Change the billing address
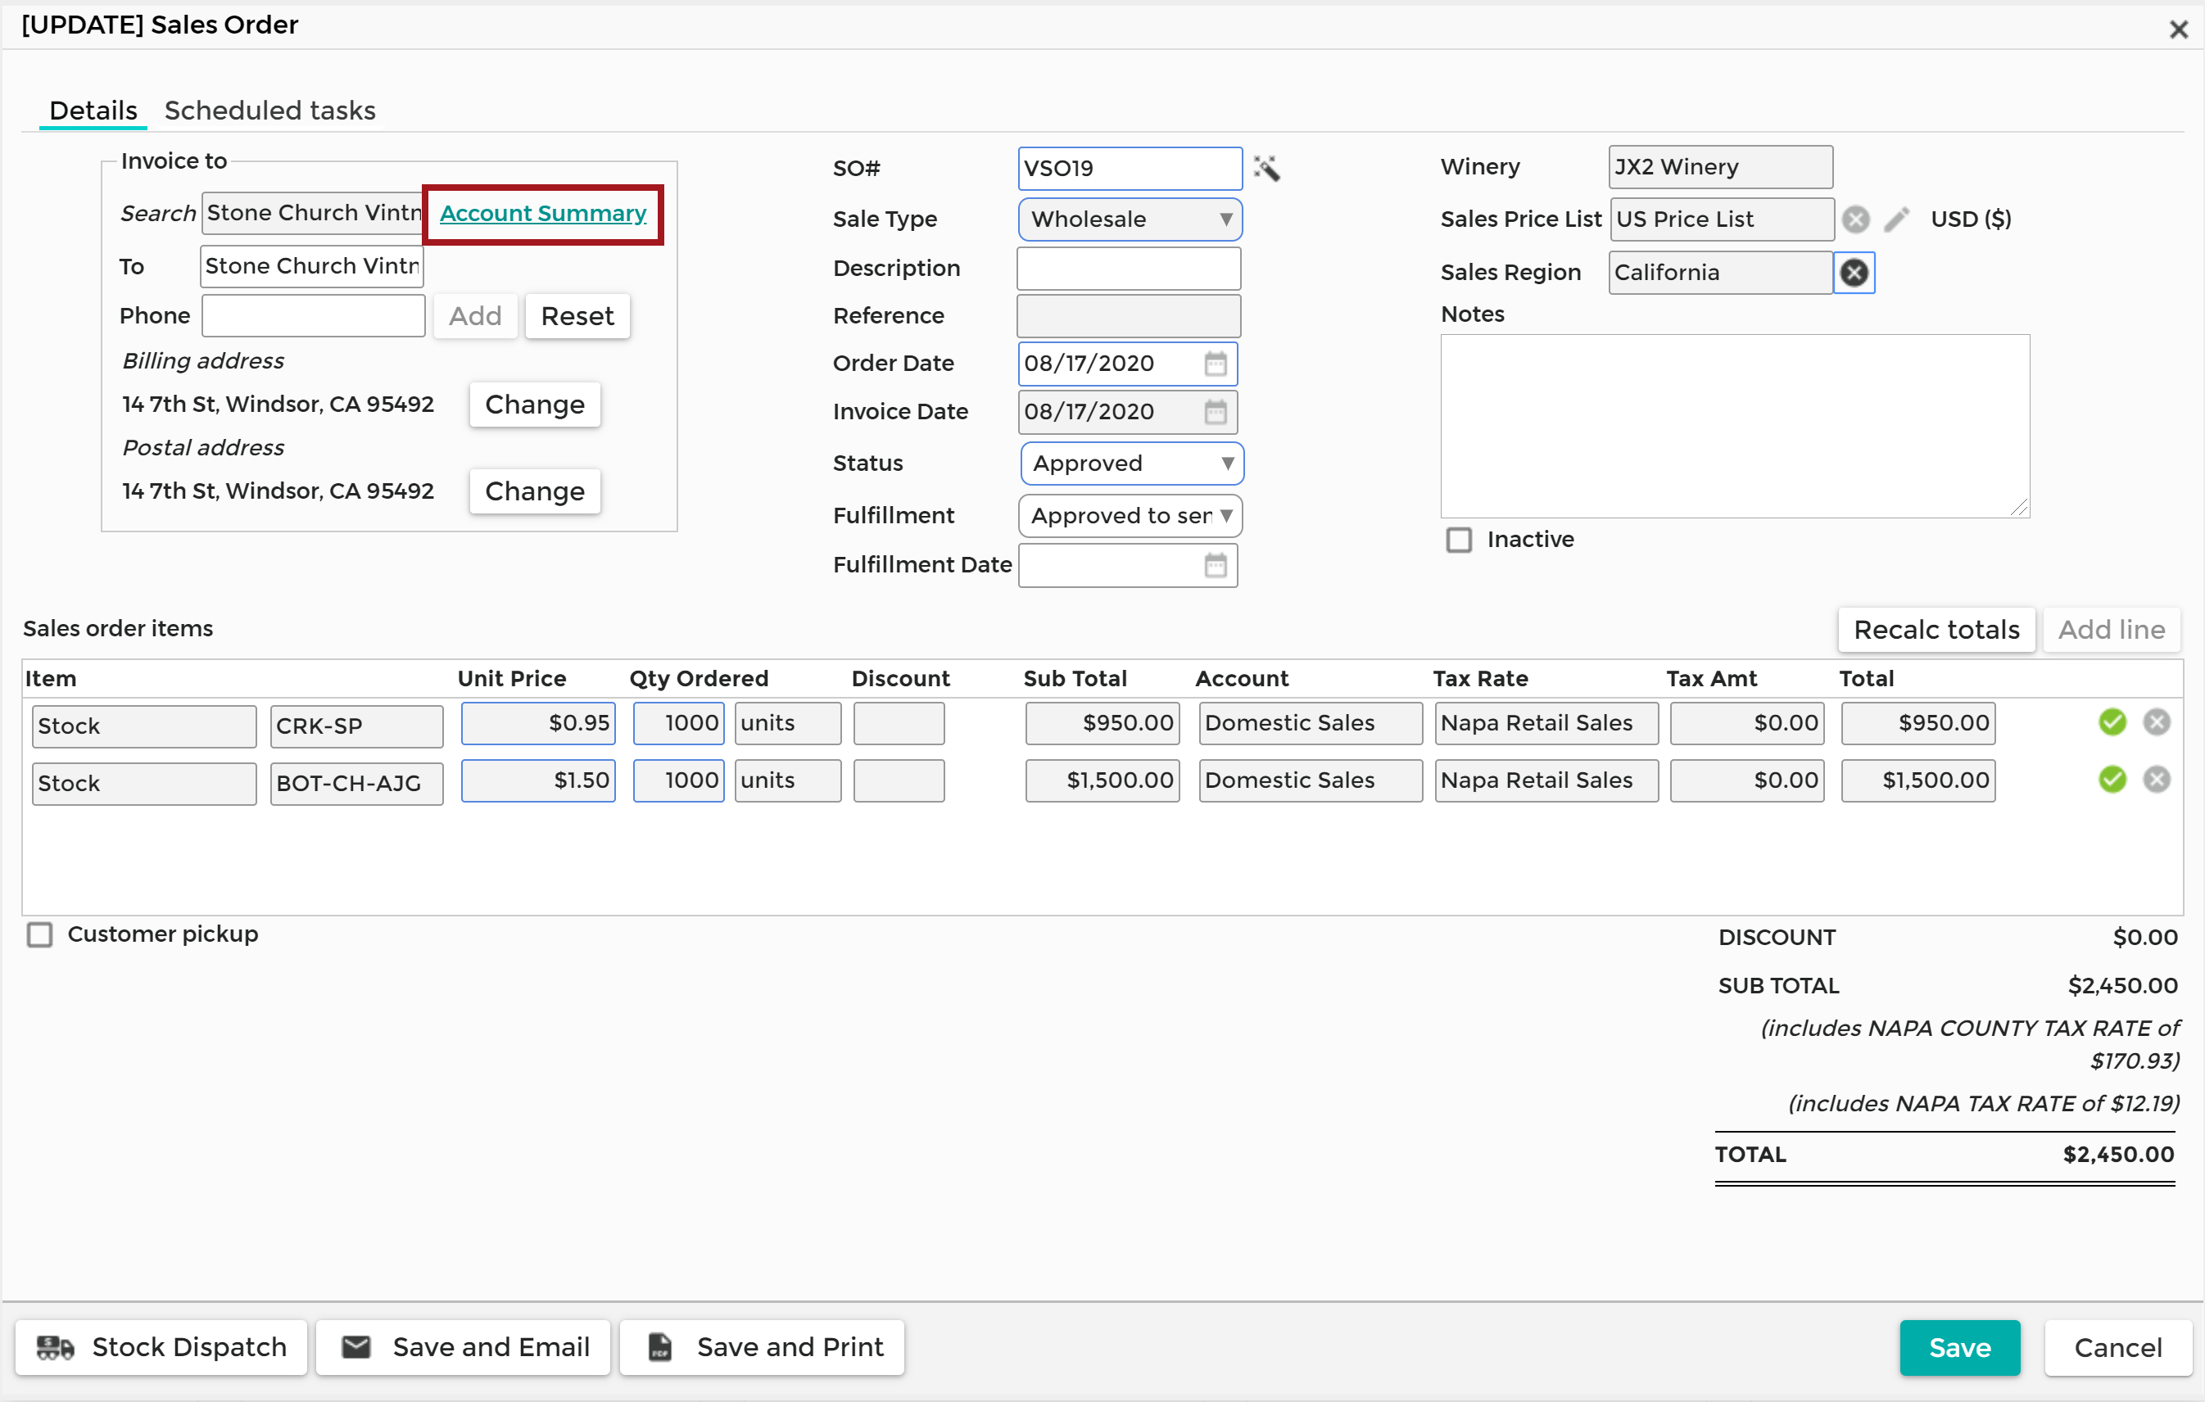Screen dimensions: 2205x1402 535,405
